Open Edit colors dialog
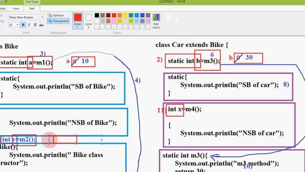Viewport: 305px width, 172px height. tap(156, 21)
